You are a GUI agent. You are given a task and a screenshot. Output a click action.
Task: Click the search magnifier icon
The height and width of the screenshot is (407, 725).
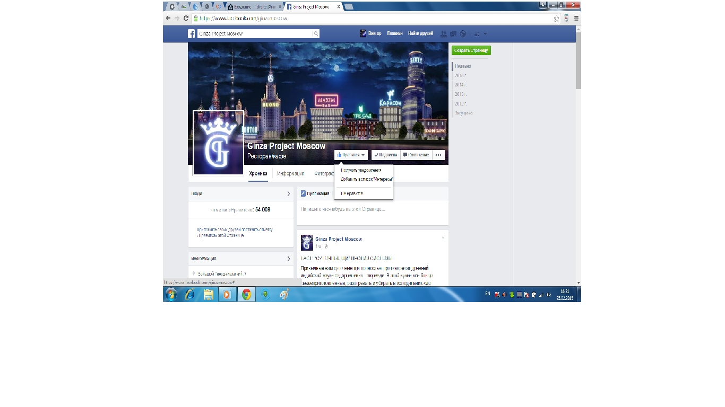(316, 34)
